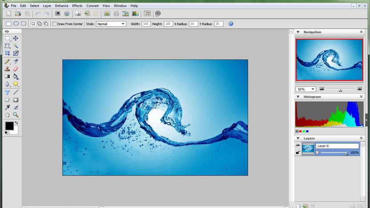Select the Move tool
Viewport: 370px width, 208px height.
point(16,38)
